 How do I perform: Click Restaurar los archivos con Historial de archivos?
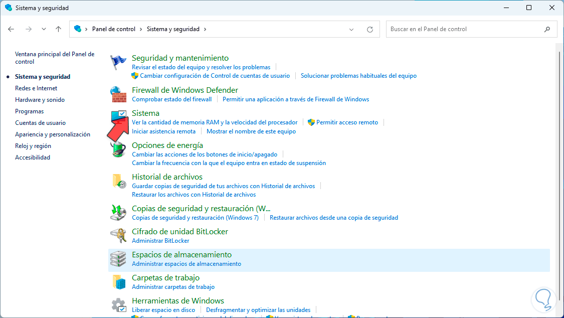pos(194,195)
